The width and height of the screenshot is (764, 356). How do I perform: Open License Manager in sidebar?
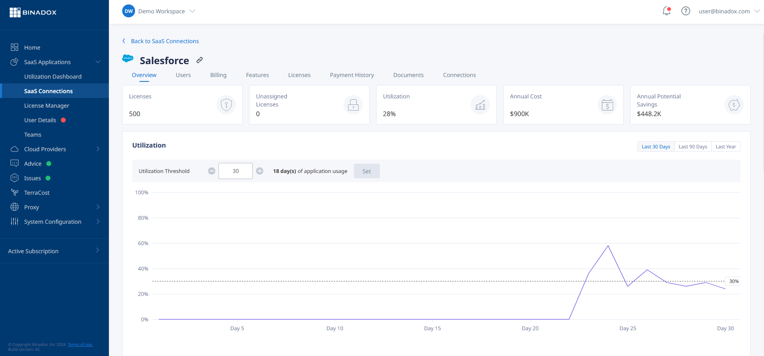(x=47, y=106)
